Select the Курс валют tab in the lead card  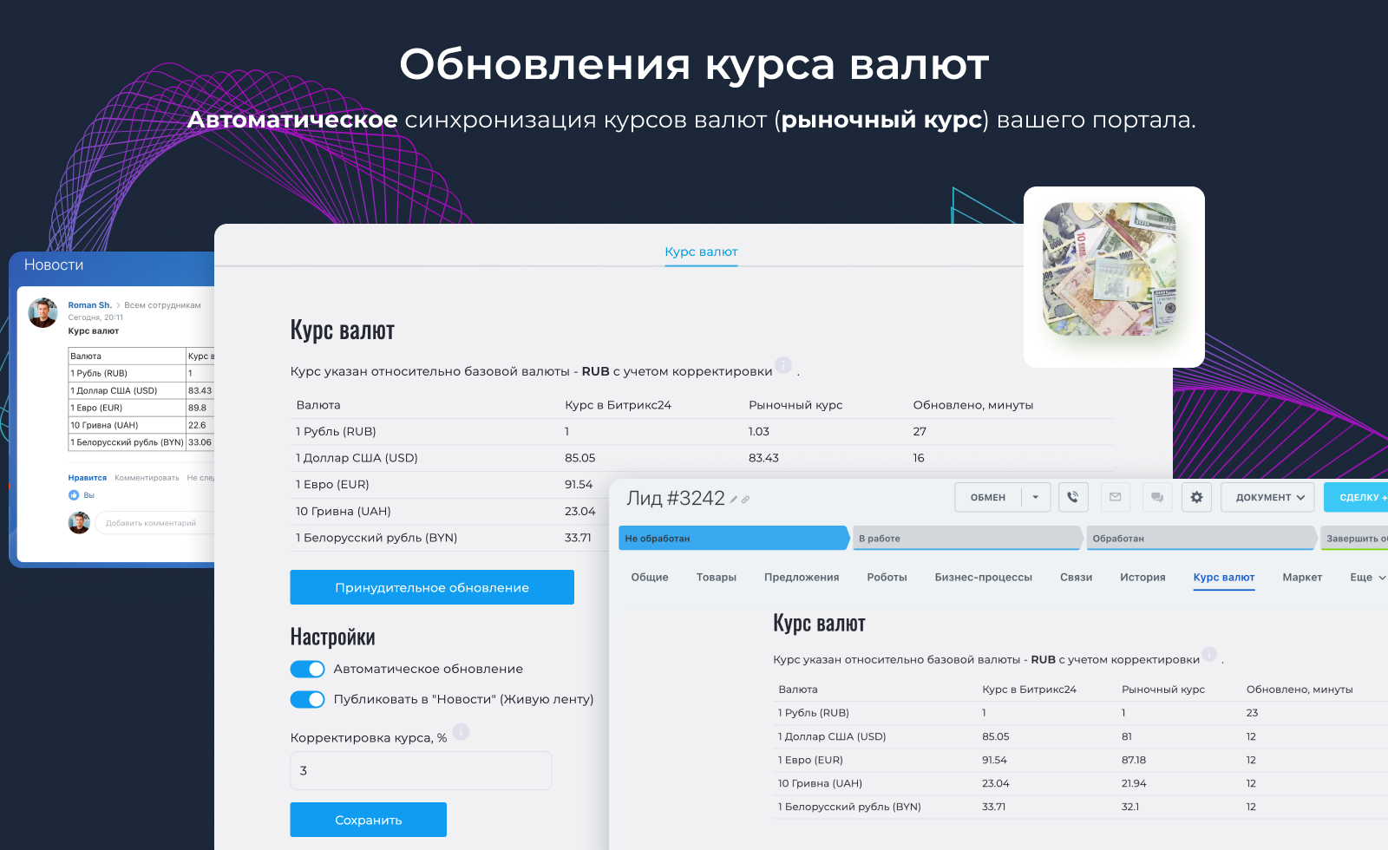click(x=1224, y=577)
